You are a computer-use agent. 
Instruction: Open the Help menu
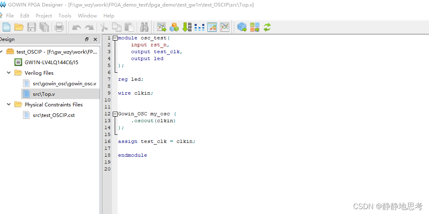coord(109,15)
